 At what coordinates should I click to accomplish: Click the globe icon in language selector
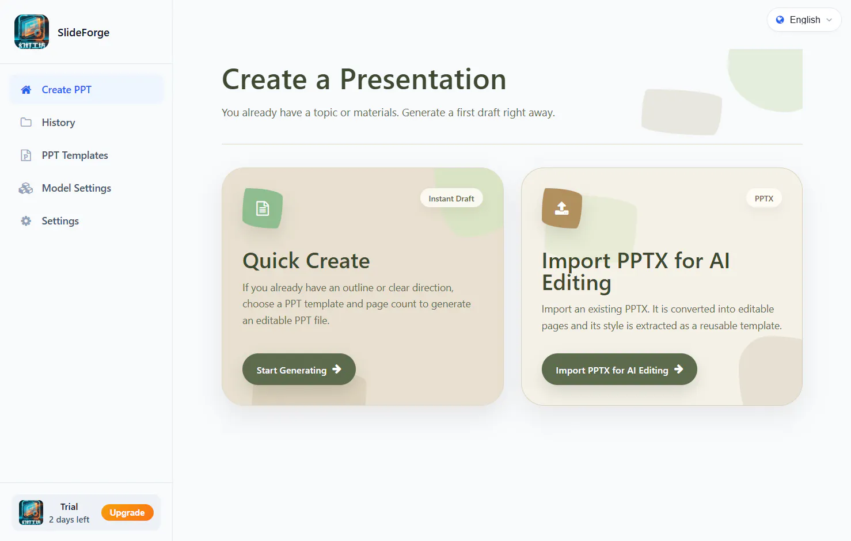tap(780, 20)
